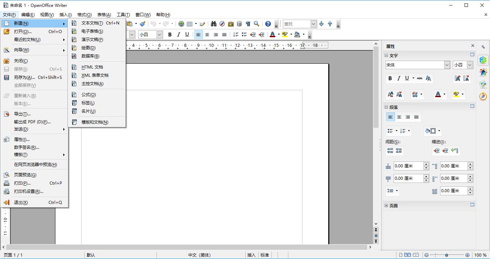490x259 pixels.
Task: Toggle bold formatting in the toolbar
Action: (x=170, y=34)
